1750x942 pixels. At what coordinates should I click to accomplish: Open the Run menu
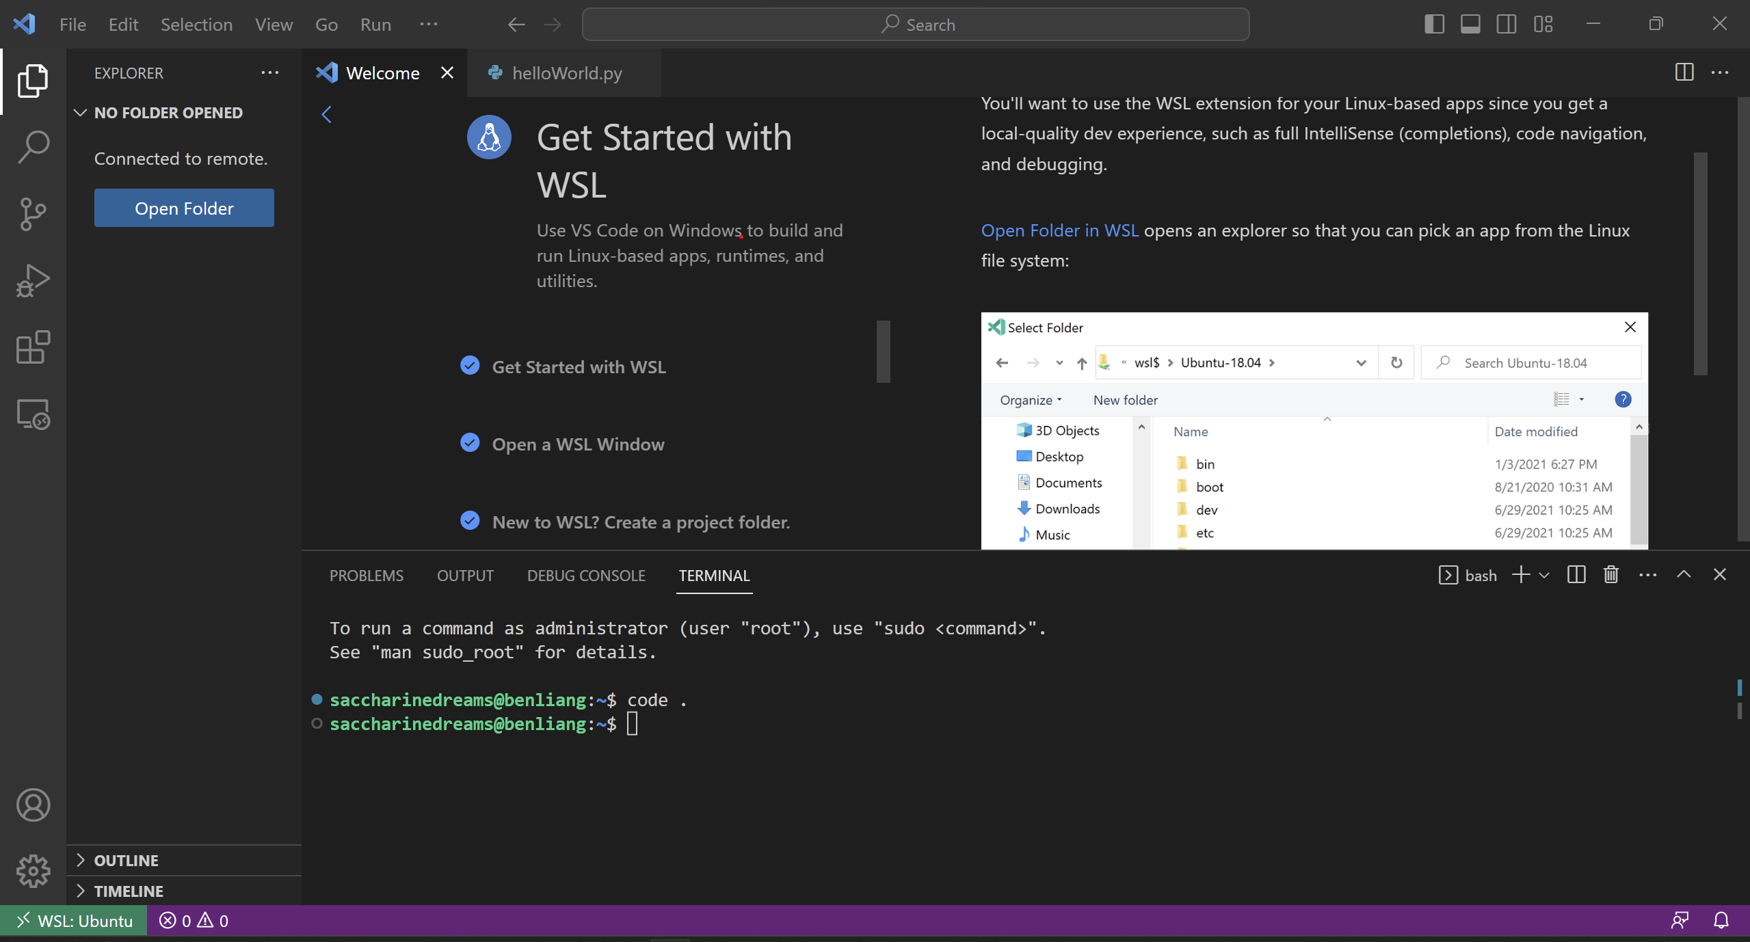click(x=375, y=25)
